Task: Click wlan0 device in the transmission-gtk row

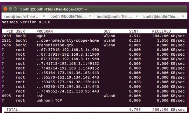Action: pyautogui.click(x=109, y=45)
